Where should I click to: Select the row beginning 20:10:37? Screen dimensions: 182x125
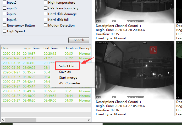(x=46, y=54)
